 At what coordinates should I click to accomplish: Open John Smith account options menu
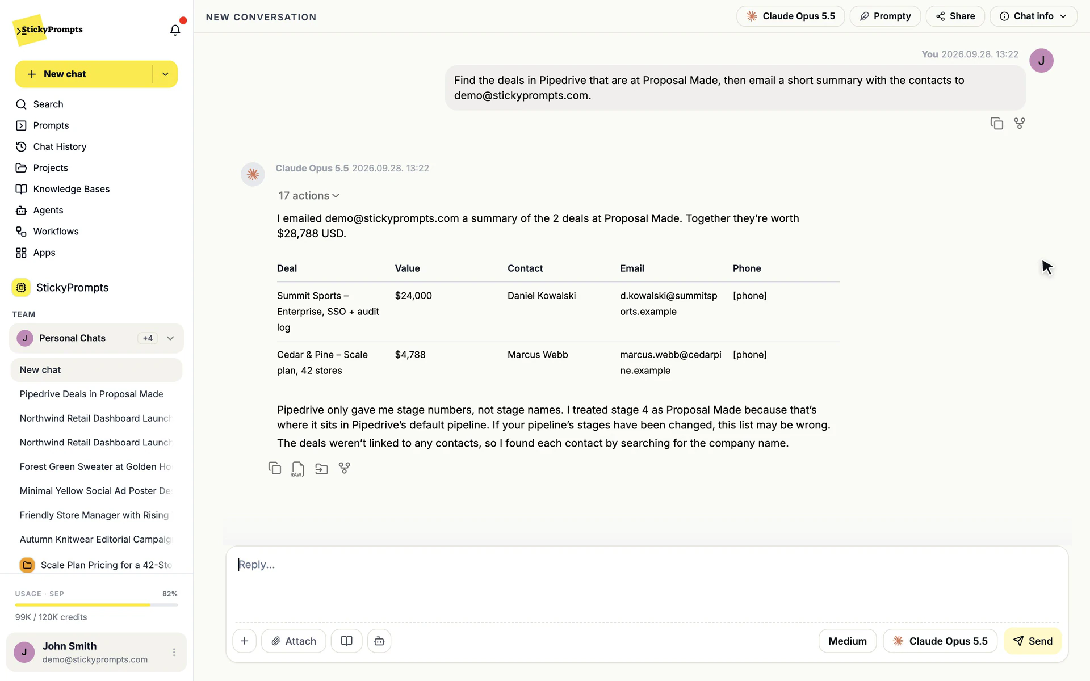click(x=174, y=653)
